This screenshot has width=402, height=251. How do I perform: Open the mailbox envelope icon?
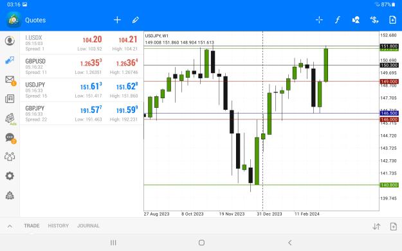tap(10, 80)
